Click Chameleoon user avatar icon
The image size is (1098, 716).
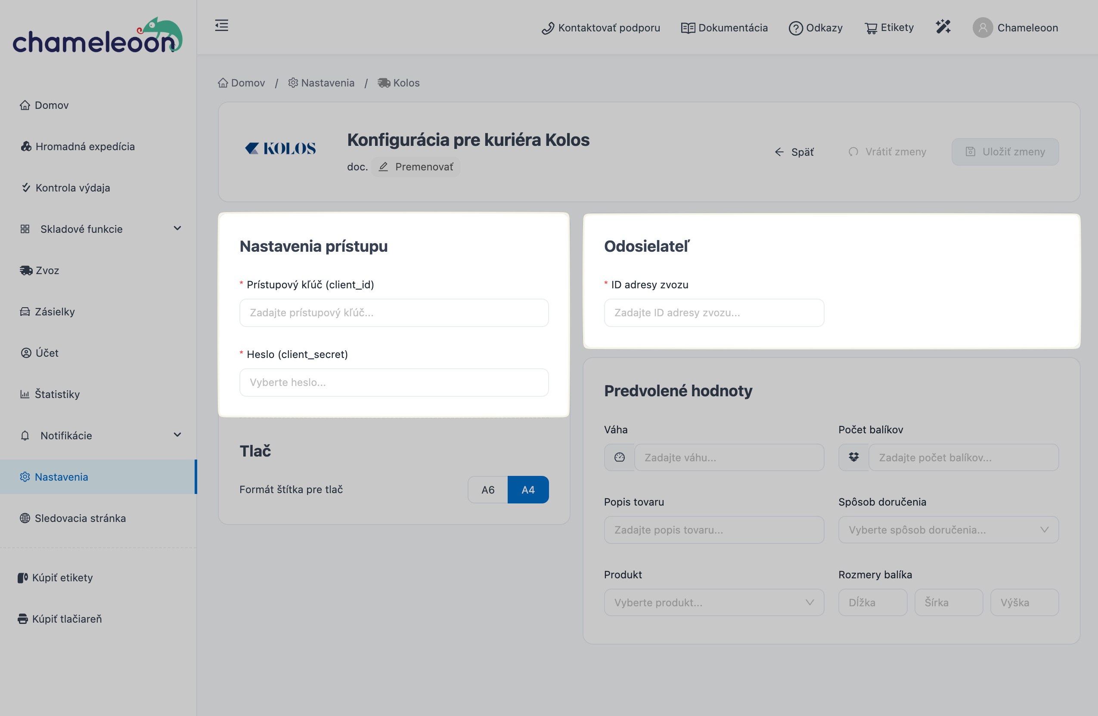(x=982, y=28)
